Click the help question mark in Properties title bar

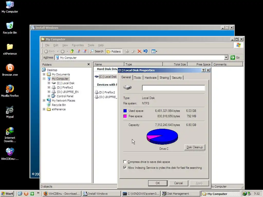click(203, 70)
